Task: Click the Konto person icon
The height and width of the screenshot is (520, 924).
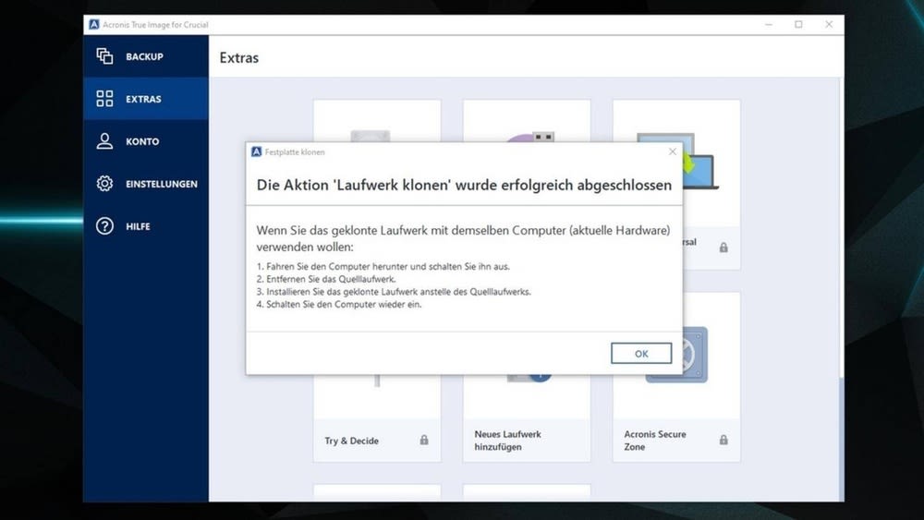Action: tap(104, 140)
